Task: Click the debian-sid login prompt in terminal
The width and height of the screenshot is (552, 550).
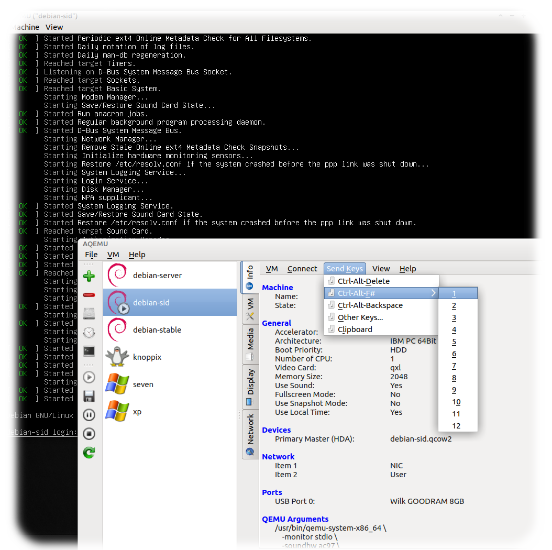Action: click(x=43, y=432)
